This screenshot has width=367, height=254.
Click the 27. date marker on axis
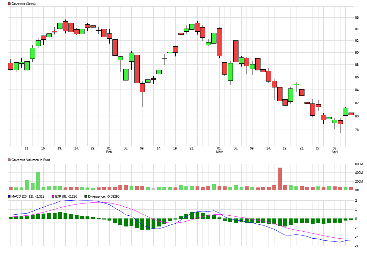[x=318, y=148]
